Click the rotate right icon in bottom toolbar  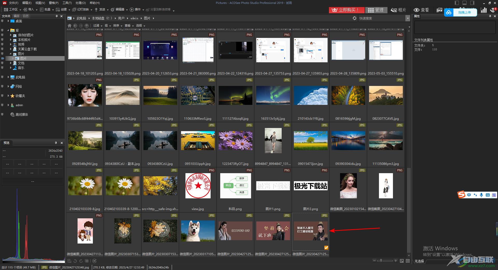81,261
